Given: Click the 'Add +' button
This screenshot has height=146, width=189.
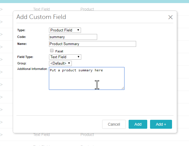Looking at the screenshot, I should point(161,124).
